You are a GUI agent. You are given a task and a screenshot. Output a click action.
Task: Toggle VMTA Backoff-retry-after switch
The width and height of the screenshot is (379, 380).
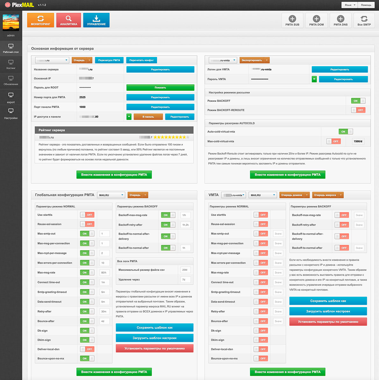(342, 225)
